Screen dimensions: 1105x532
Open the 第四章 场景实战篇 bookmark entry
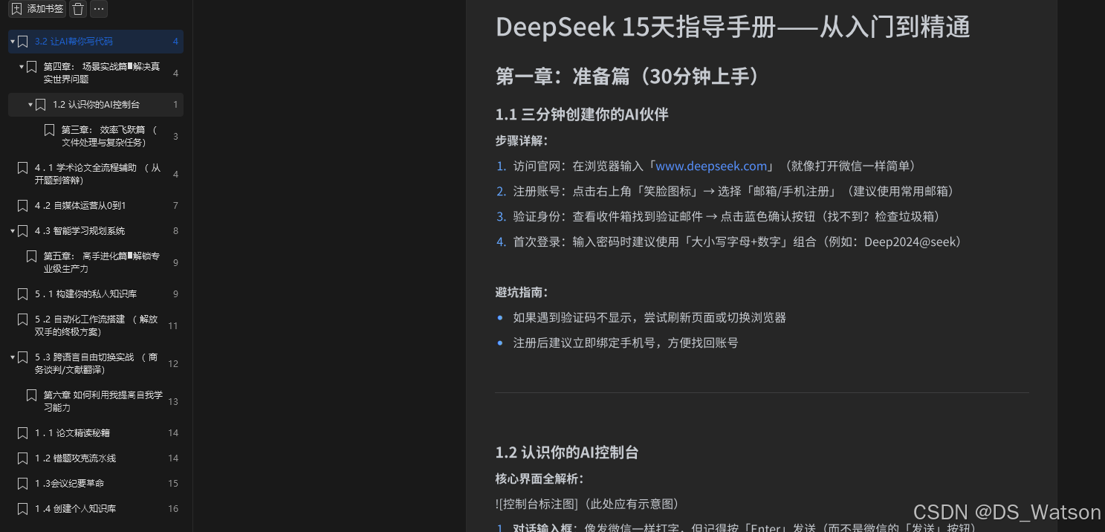96,73
